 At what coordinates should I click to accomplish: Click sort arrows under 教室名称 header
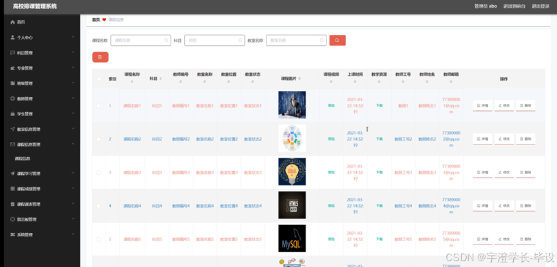point(205,82)
